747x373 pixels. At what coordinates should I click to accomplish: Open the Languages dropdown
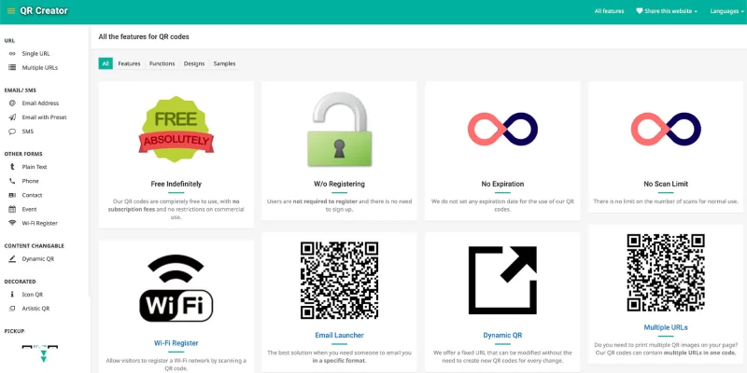click(727, 11)
